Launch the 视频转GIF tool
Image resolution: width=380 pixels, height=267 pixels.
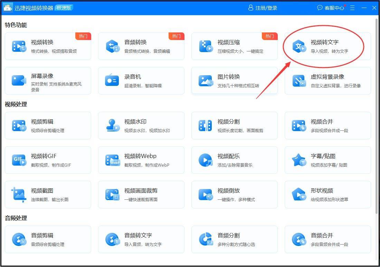coord(48,160)
